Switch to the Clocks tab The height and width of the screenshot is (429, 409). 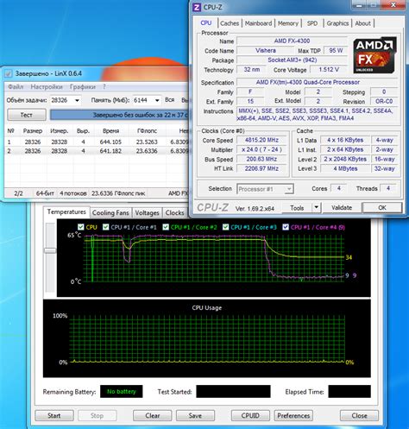(x=174, y=213)
